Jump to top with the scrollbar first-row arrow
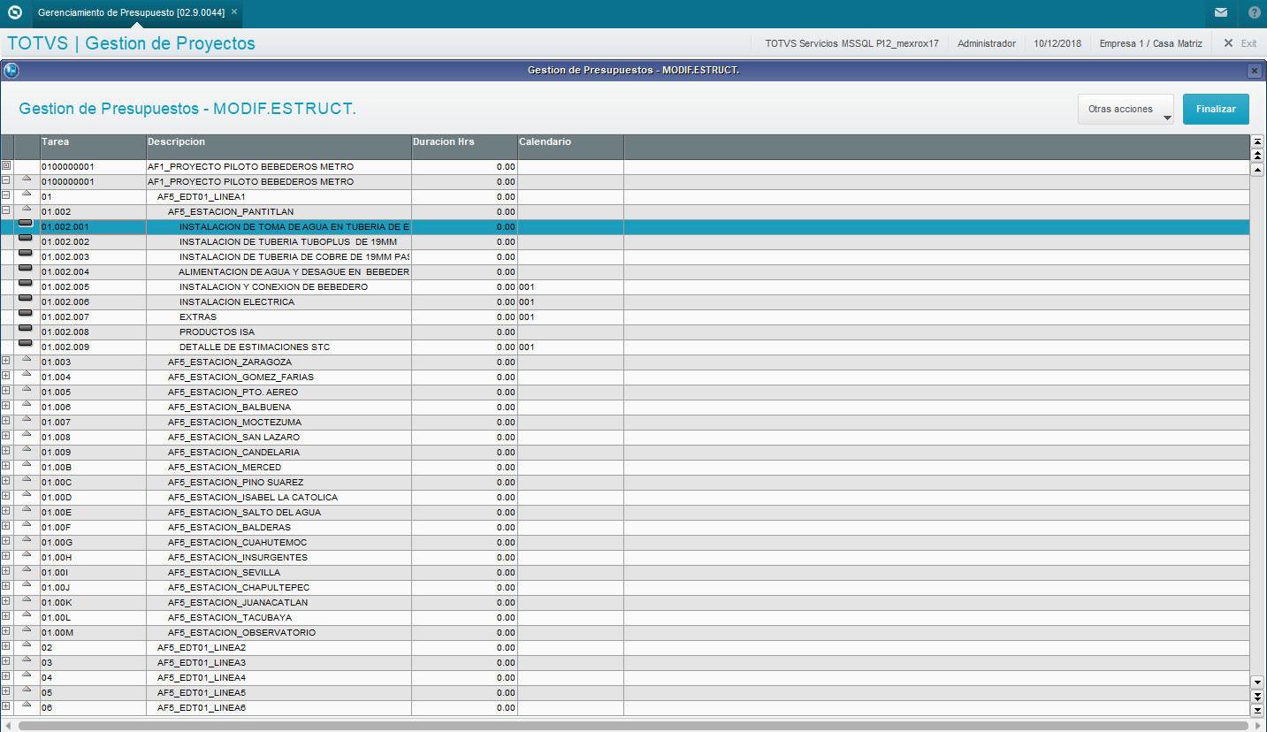1267x732 pixels. [1257, 141]
